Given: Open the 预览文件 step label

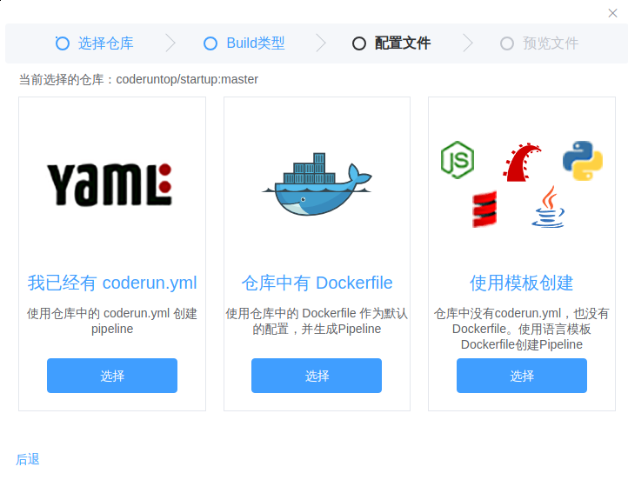Looking at the screenshot, I should coord(551,43).
